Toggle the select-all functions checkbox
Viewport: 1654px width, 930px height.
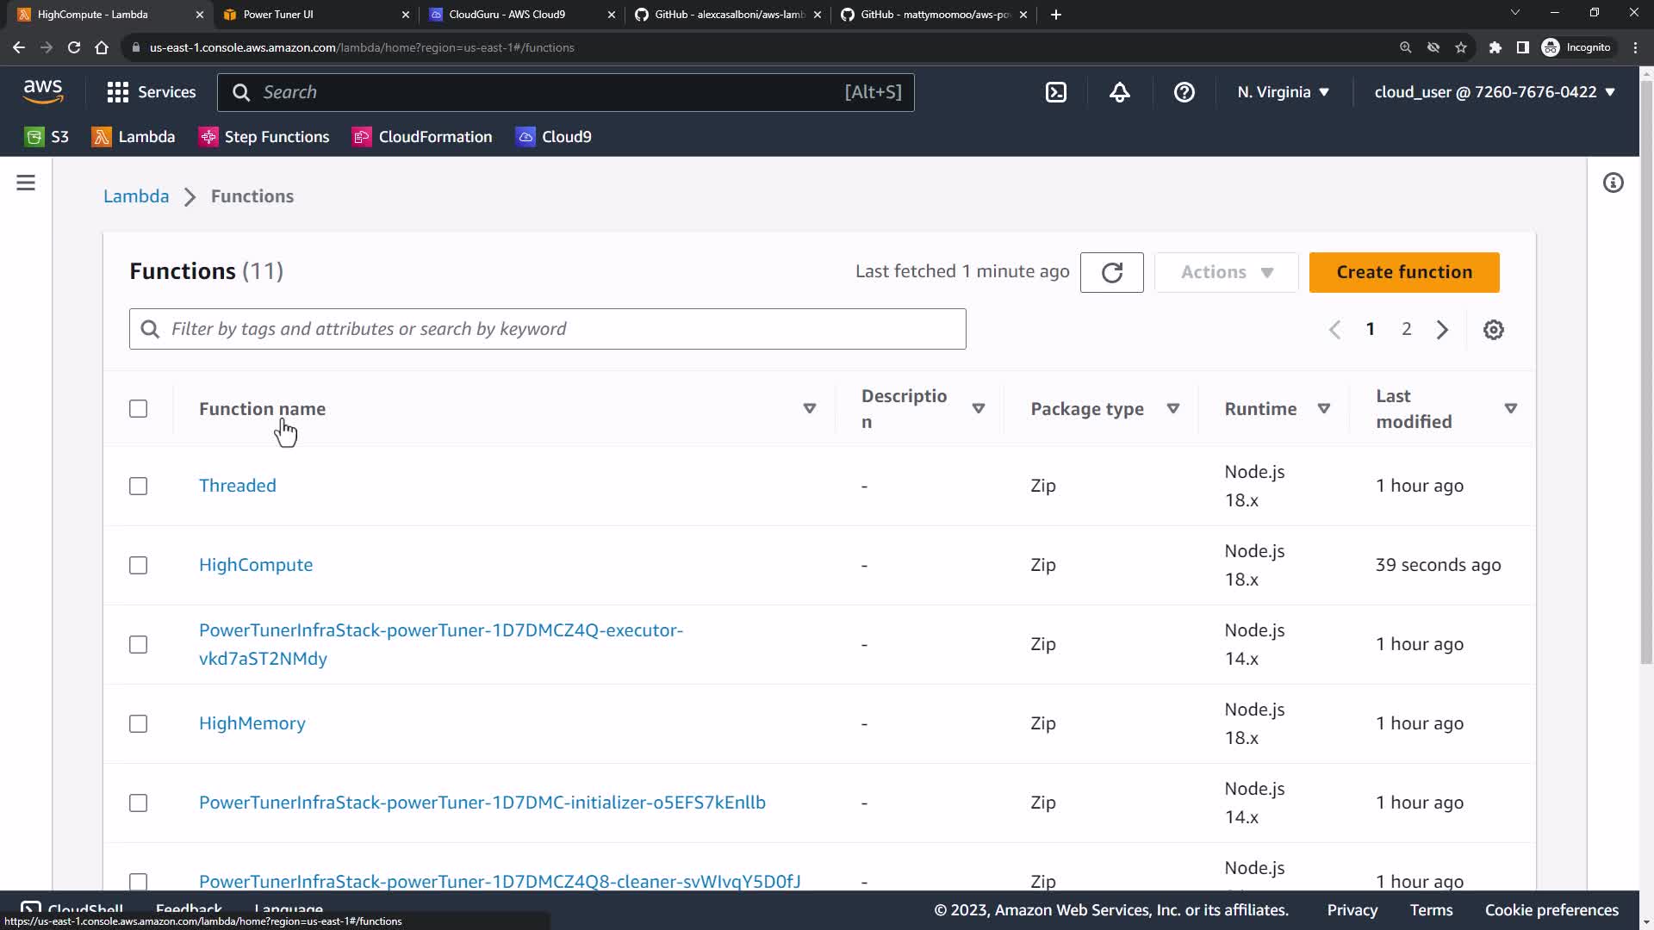138,409
